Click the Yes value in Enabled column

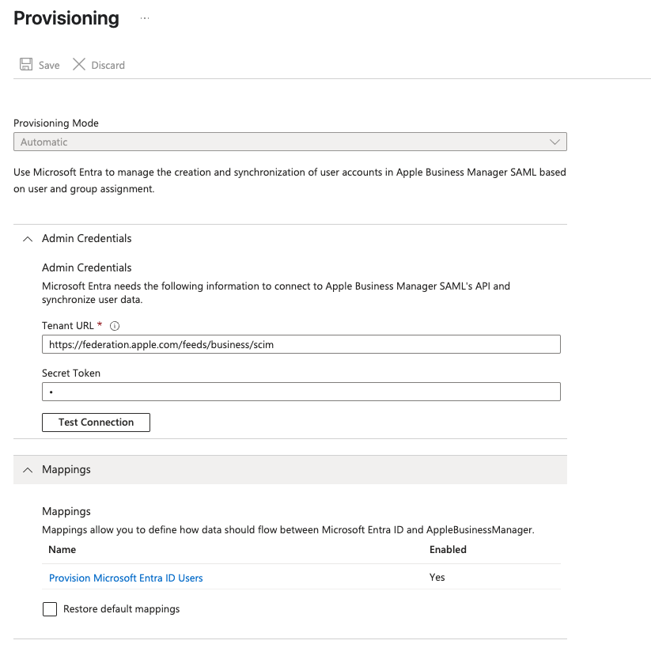pos(437,578)
